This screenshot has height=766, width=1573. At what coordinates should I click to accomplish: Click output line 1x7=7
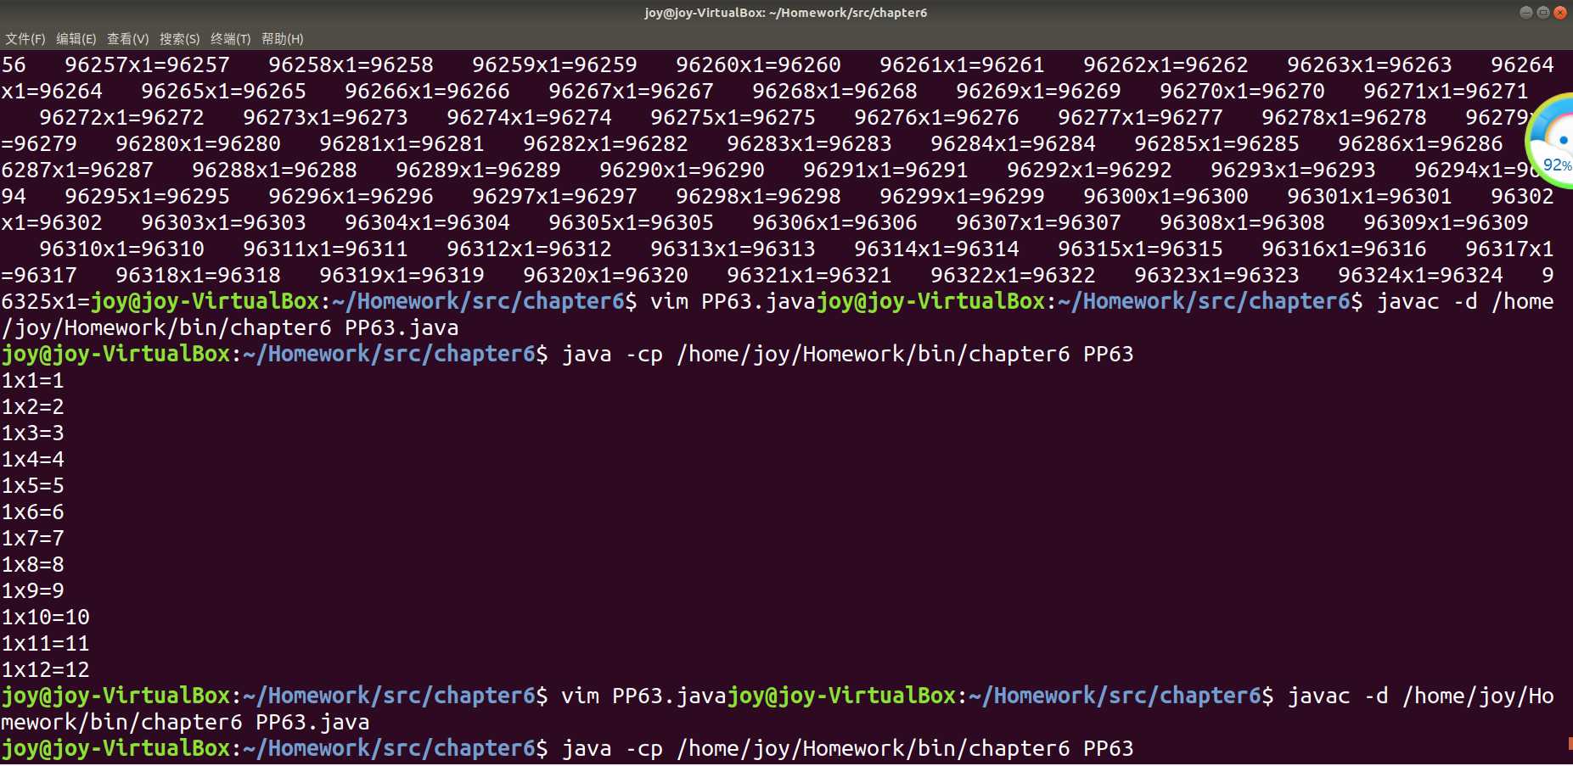coord(32,539)
